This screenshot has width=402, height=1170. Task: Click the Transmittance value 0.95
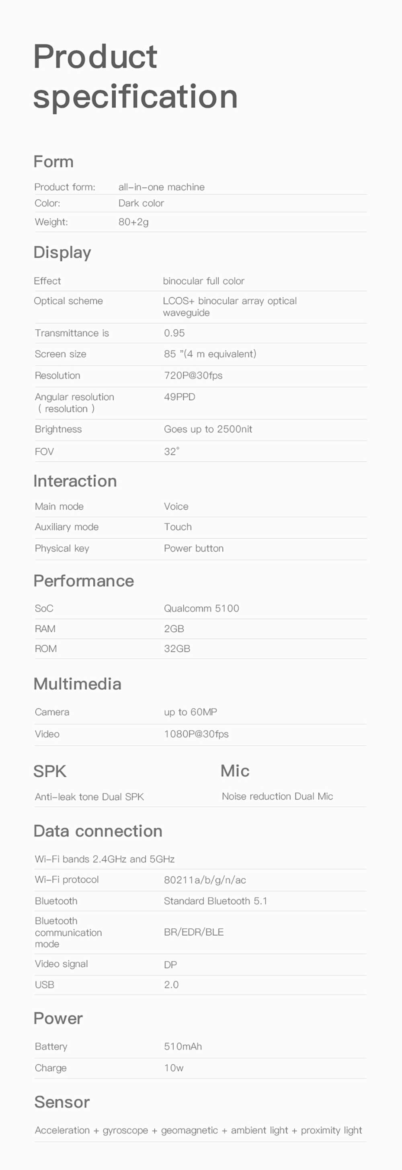click(x=174, y=333)
